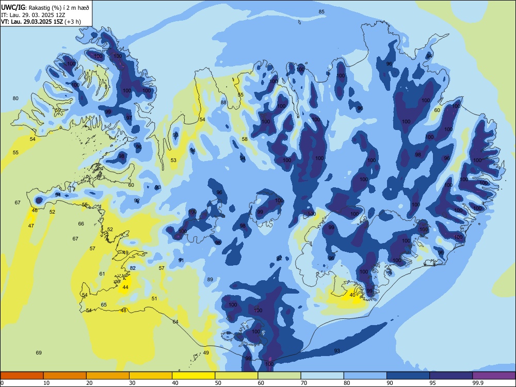Click the '91' humidity value in west Iceland
516x387 pixels.
181,260
